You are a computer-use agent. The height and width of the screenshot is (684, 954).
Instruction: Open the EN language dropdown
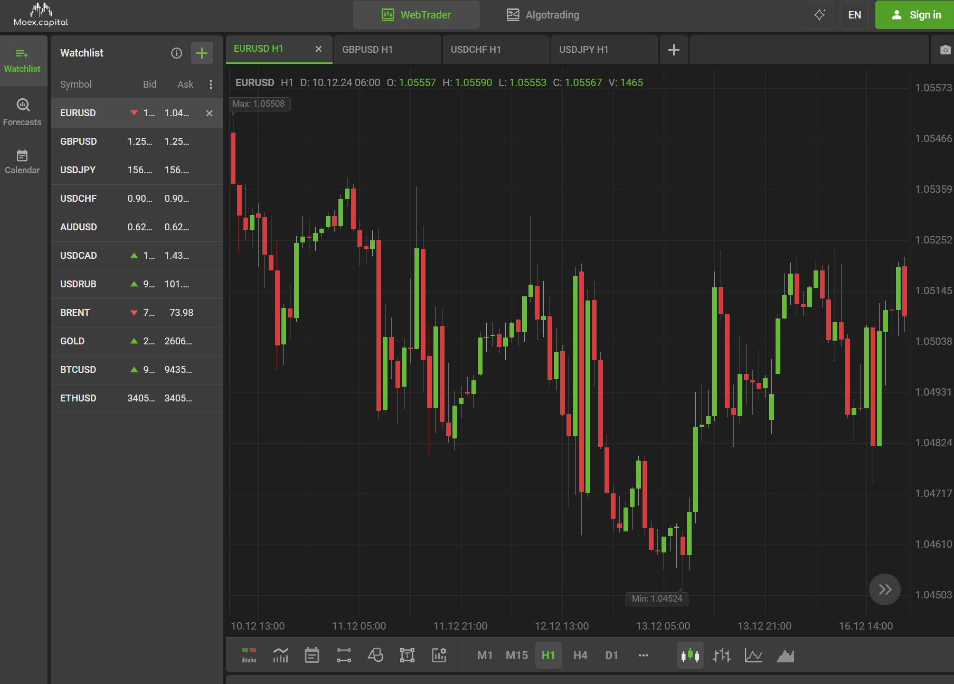pos(854,15)
